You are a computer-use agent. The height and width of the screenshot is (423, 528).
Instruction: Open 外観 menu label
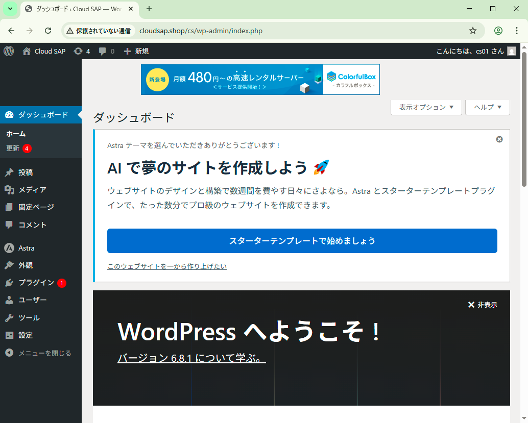26,265
